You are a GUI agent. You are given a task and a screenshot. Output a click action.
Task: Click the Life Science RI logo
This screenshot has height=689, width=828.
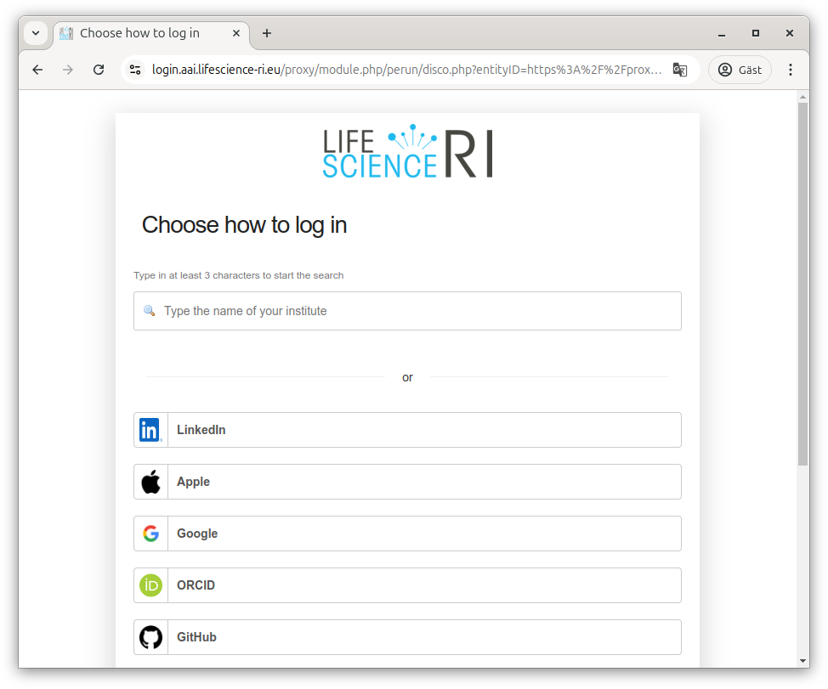[407, 152]
